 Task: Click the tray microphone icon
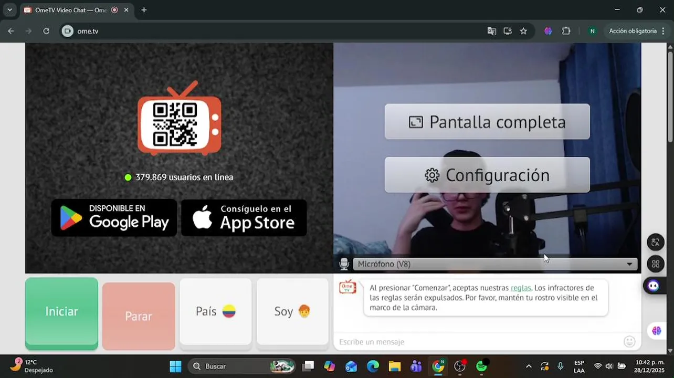(x=561, y=366)
